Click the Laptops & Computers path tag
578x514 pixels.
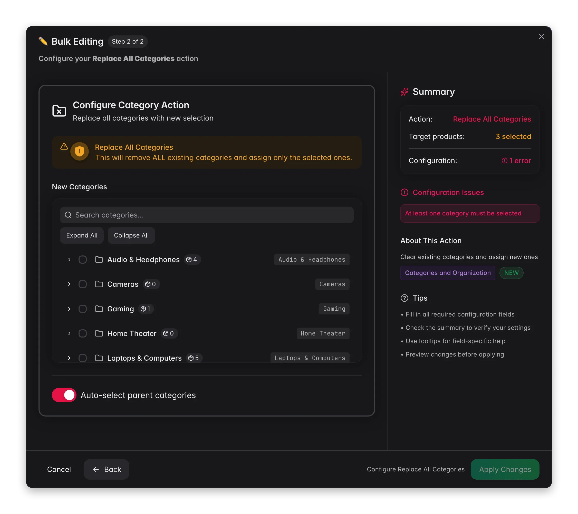(x=310, y=358)
